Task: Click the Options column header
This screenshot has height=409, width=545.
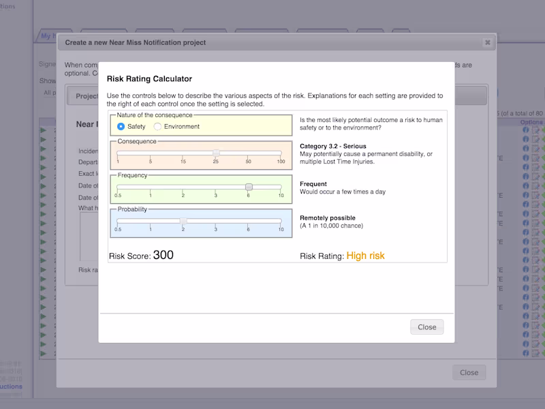Action: pos(531,122)
